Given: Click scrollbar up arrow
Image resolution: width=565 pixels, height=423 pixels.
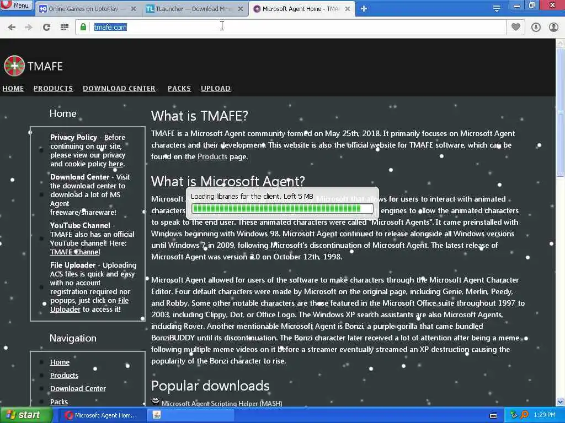Looking at the screenshot, I should 560,42.
